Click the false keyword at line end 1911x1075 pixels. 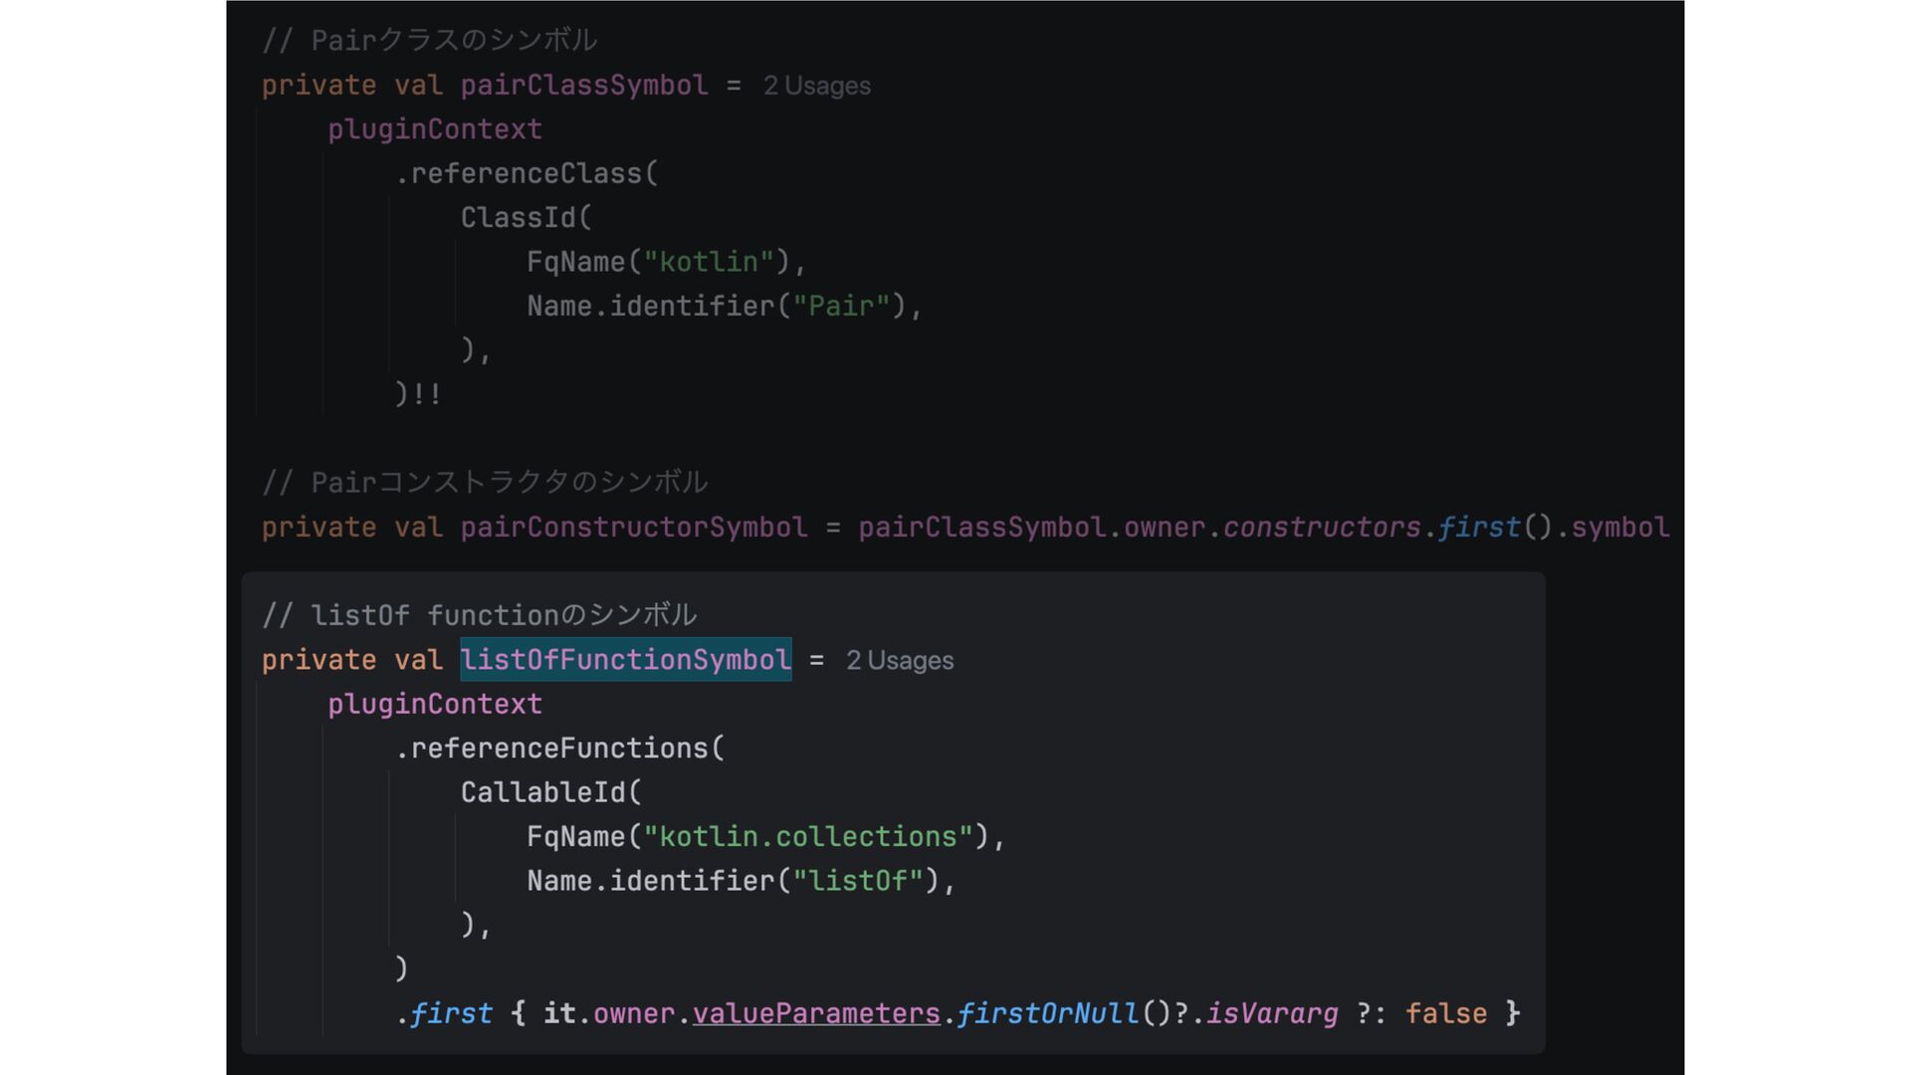pyautogui.click(x=1445, y=1013)
